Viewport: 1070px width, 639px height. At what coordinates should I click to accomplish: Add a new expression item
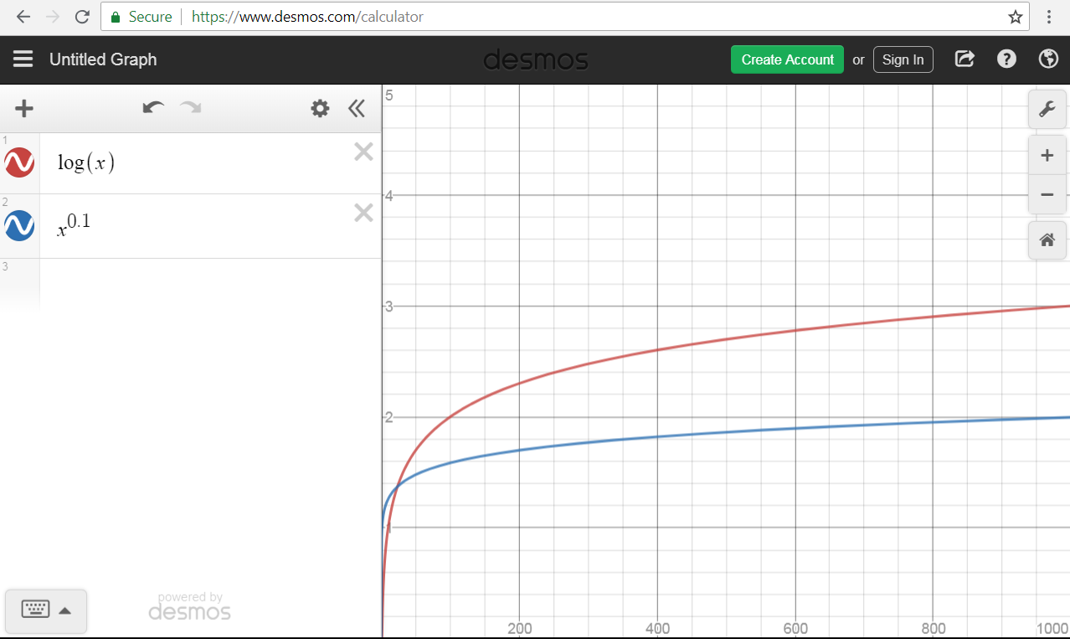click(24, 108)
